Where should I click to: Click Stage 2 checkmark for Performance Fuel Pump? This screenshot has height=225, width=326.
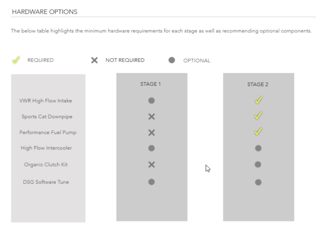click(258, 131)
